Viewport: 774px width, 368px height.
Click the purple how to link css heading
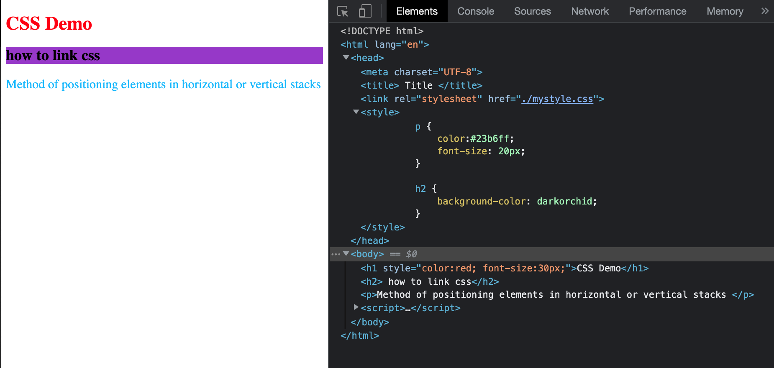pos(164,55)
